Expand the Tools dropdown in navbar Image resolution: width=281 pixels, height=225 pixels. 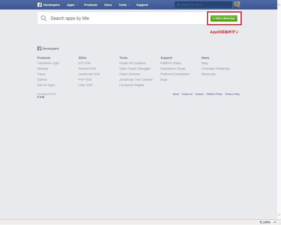(x=124, y=5)
